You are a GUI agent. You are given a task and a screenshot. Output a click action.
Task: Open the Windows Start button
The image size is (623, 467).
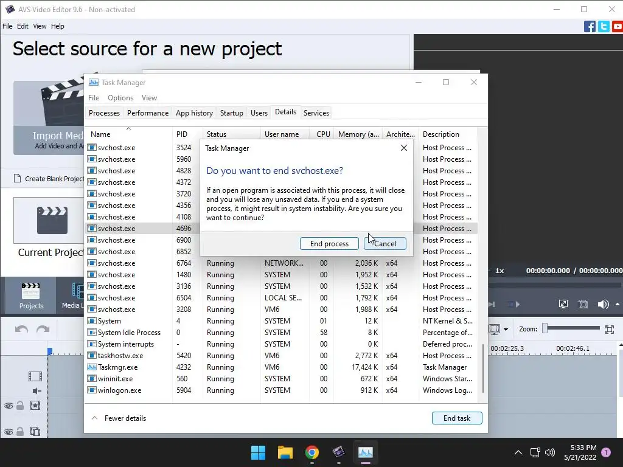point(258,452)
